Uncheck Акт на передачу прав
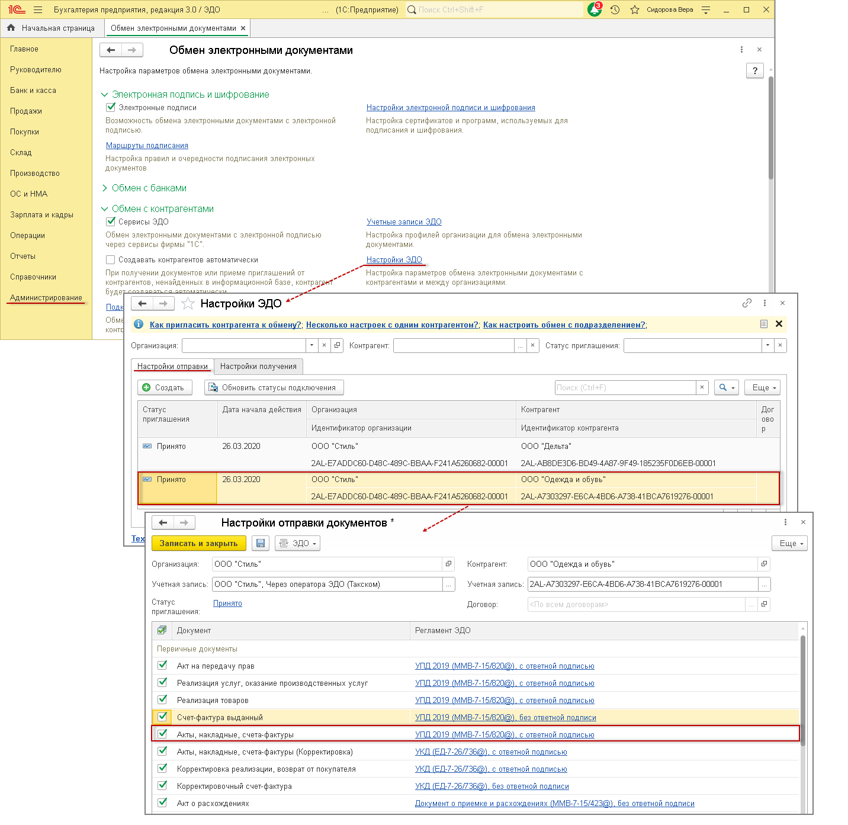Image resolution: width=848 pixels, height=825 pixels. pos(162,666)
